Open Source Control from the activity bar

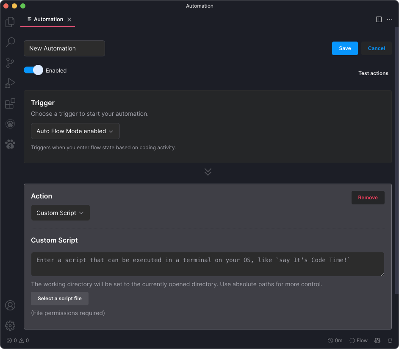[x=10, y=62]
